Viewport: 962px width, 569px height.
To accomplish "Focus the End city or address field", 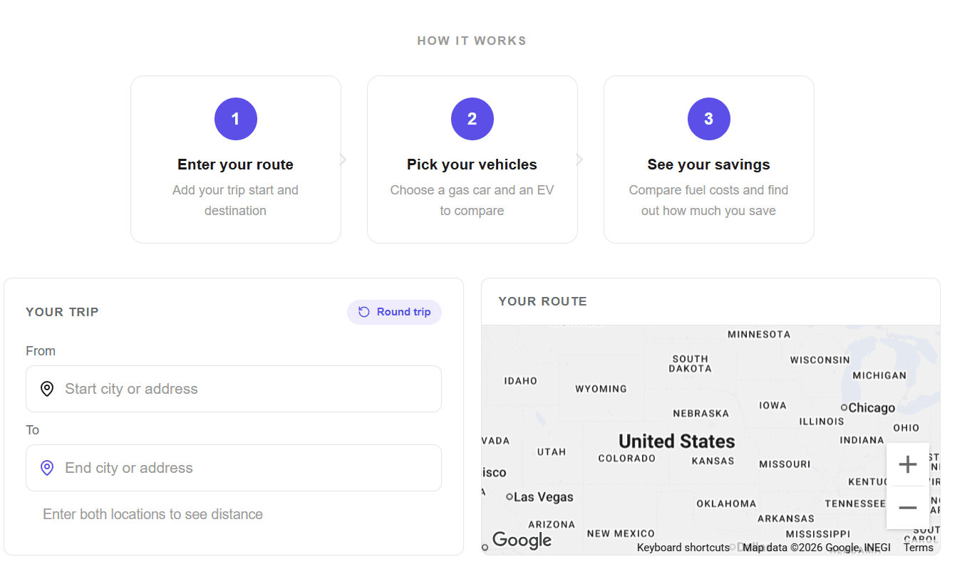I will (x=234, y=468).
